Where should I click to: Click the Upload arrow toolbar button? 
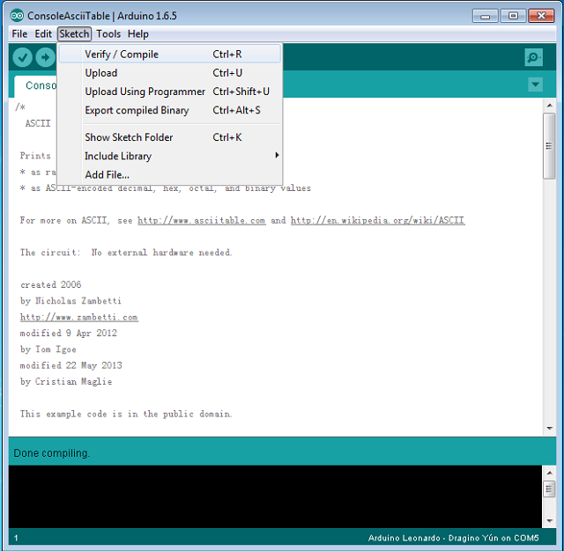click(x=45, y=57)
